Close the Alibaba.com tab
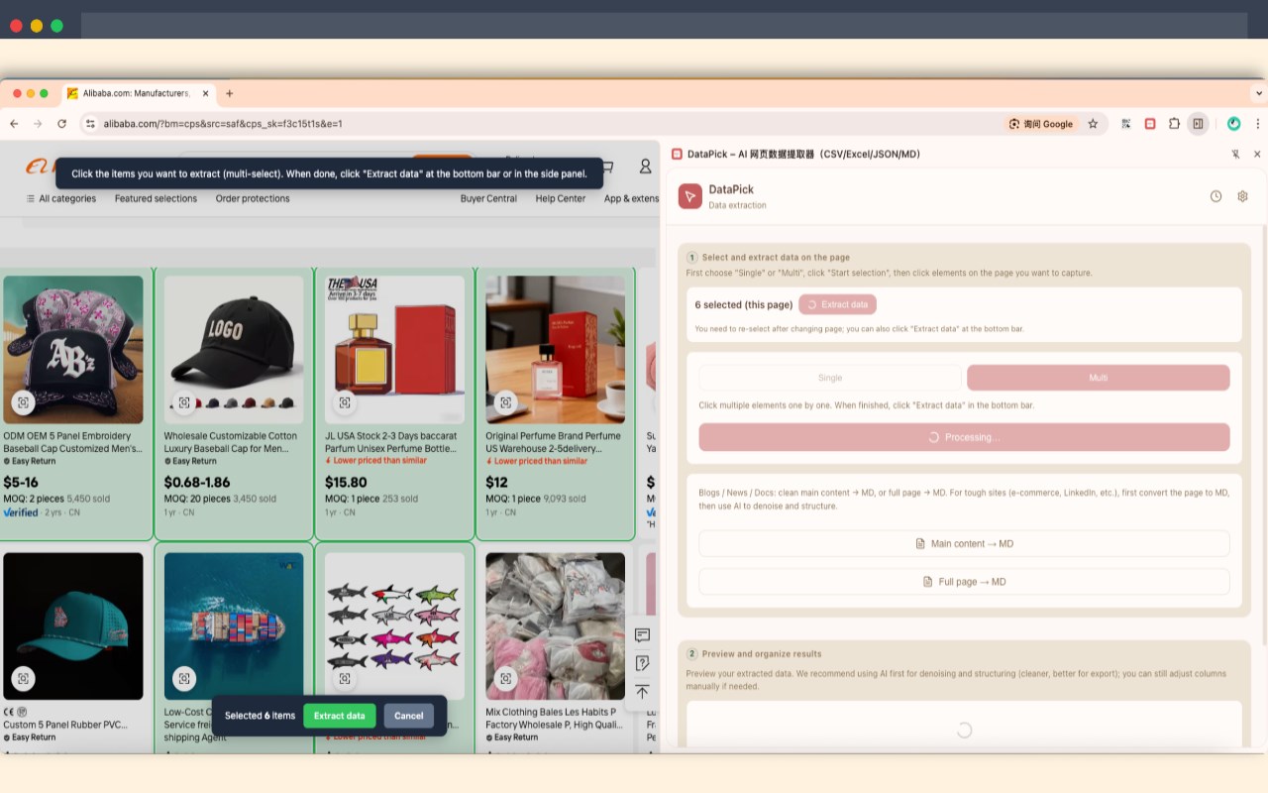Screen dimensions: 1268x793 pos(206,93)
